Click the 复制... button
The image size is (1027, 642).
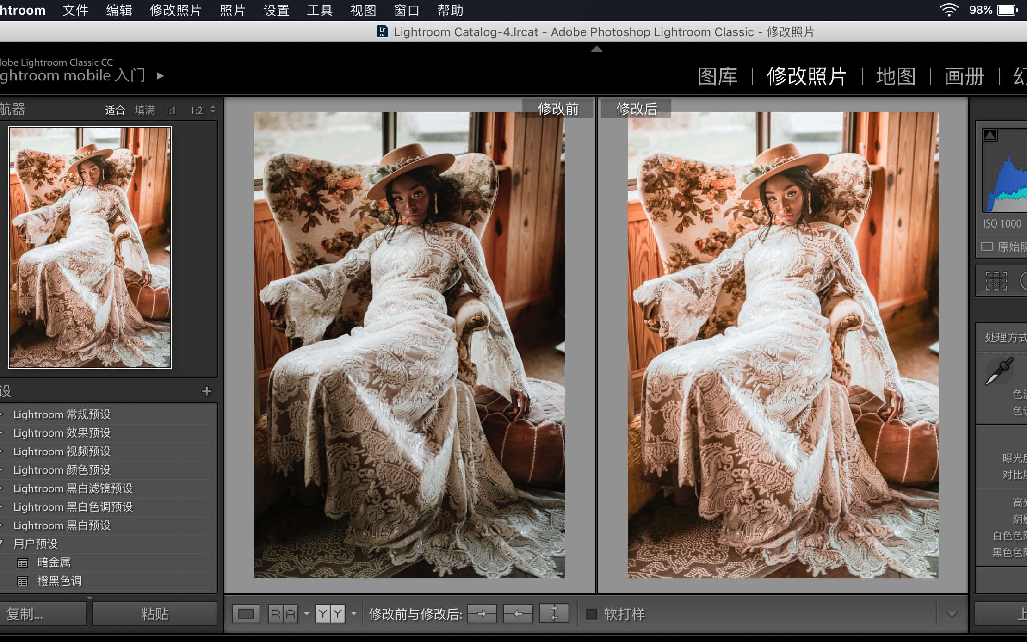click(x=43, y=614)
